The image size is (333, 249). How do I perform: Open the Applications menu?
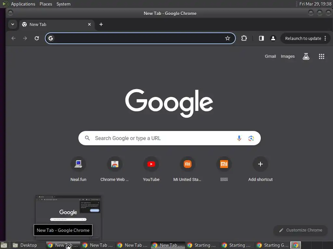click(x=23, y=4)
